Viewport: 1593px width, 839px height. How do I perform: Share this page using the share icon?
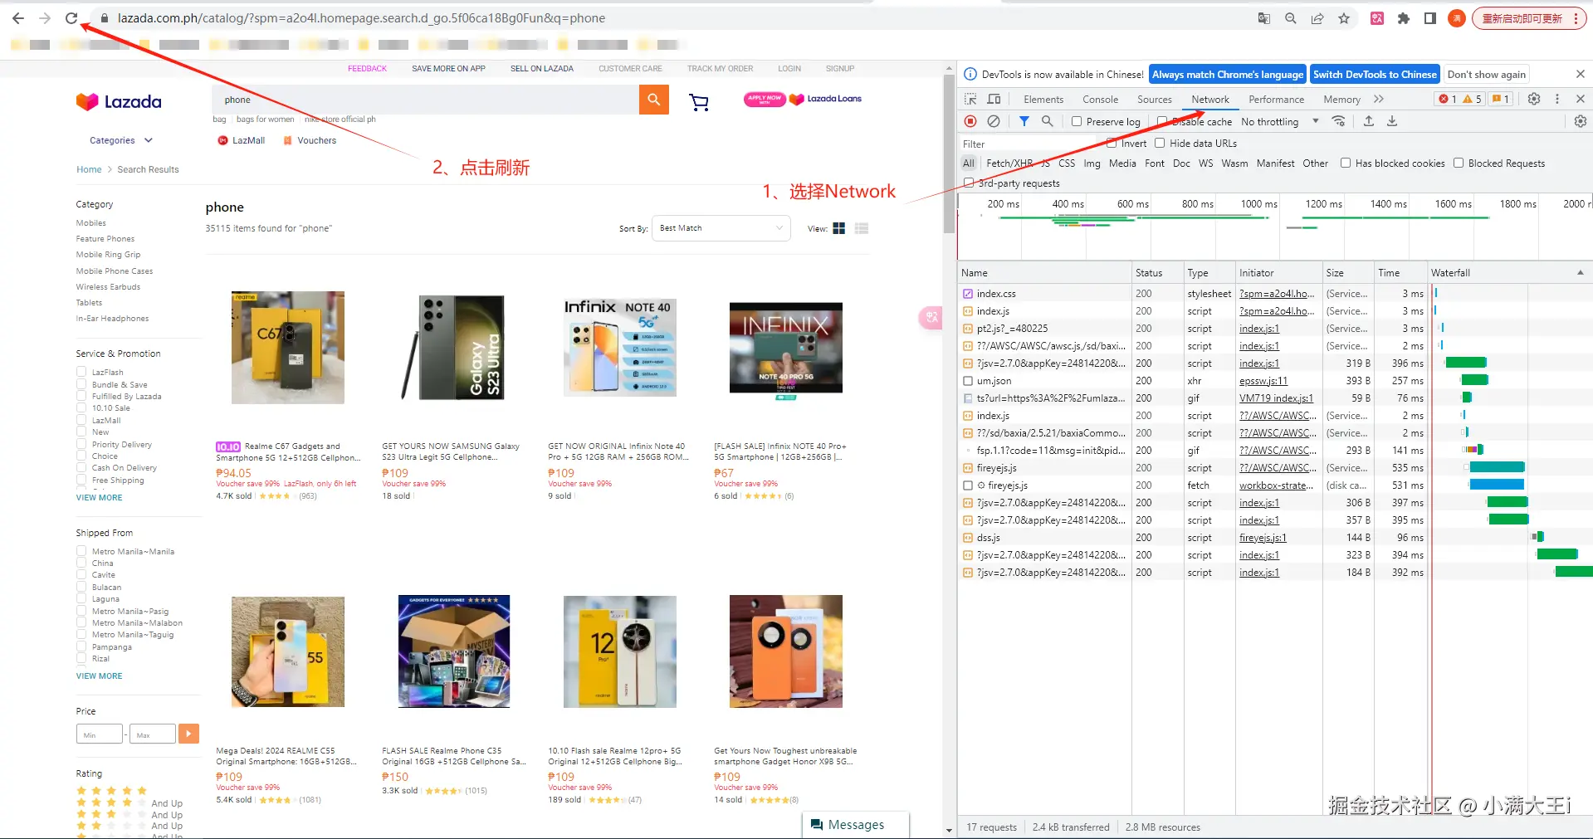coord(1317,18)
